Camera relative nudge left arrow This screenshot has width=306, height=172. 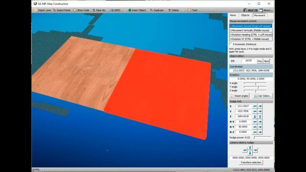[x=245, y=150]
